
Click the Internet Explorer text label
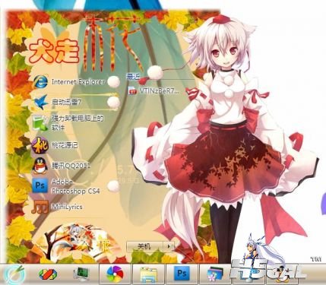(78, 82)
